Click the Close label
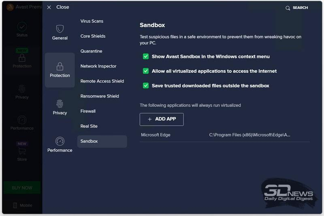This screenshot has height=216, width=324. (63, 7)
